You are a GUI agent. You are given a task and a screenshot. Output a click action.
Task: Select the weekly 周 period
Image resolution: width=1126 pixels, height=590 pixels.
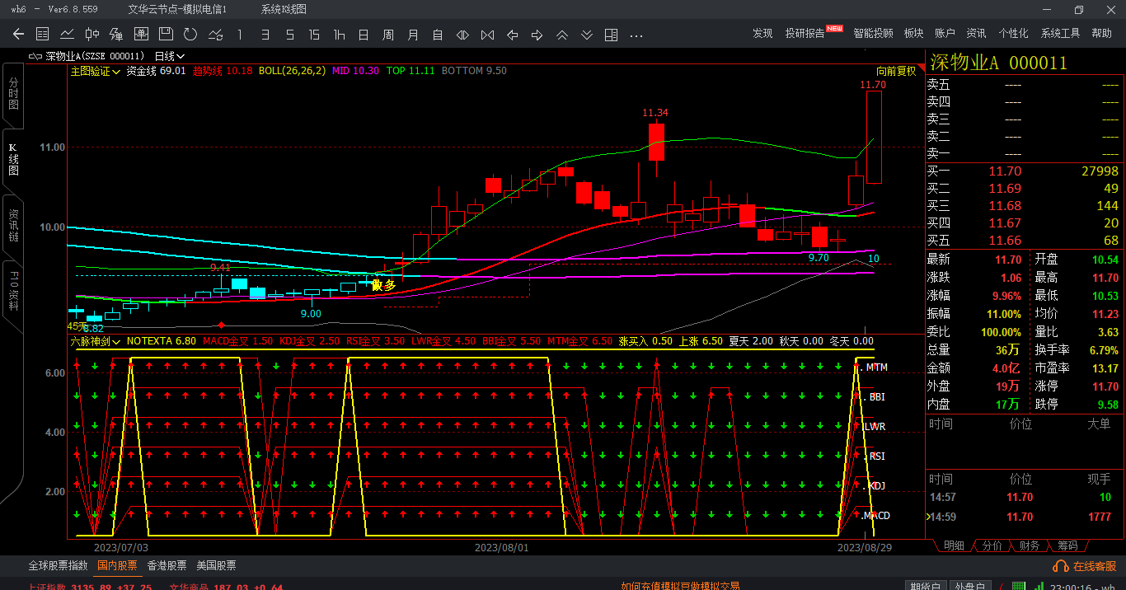pyautogui.click(x=388, y=34)
